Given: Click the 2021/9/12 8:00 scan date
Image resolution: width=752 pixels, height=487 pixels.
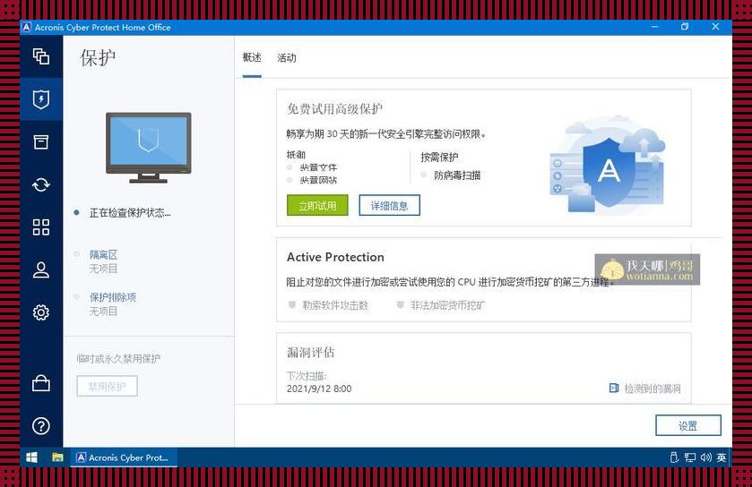Looking at the screenshot, I should (x=319, y=389).
